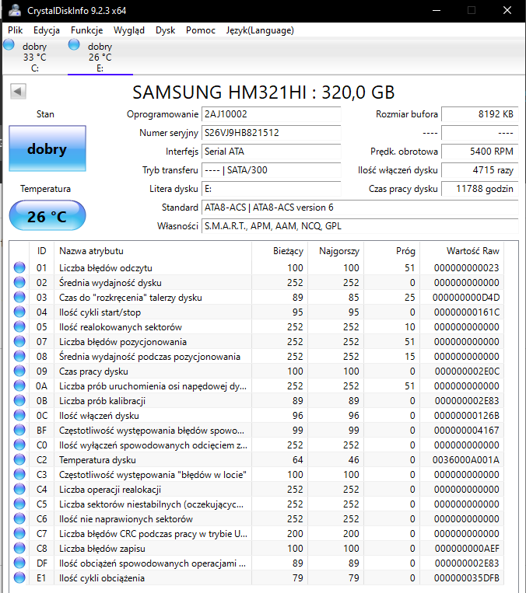
Task: Click status icon for attribute 04
Action: pos(19,312)
